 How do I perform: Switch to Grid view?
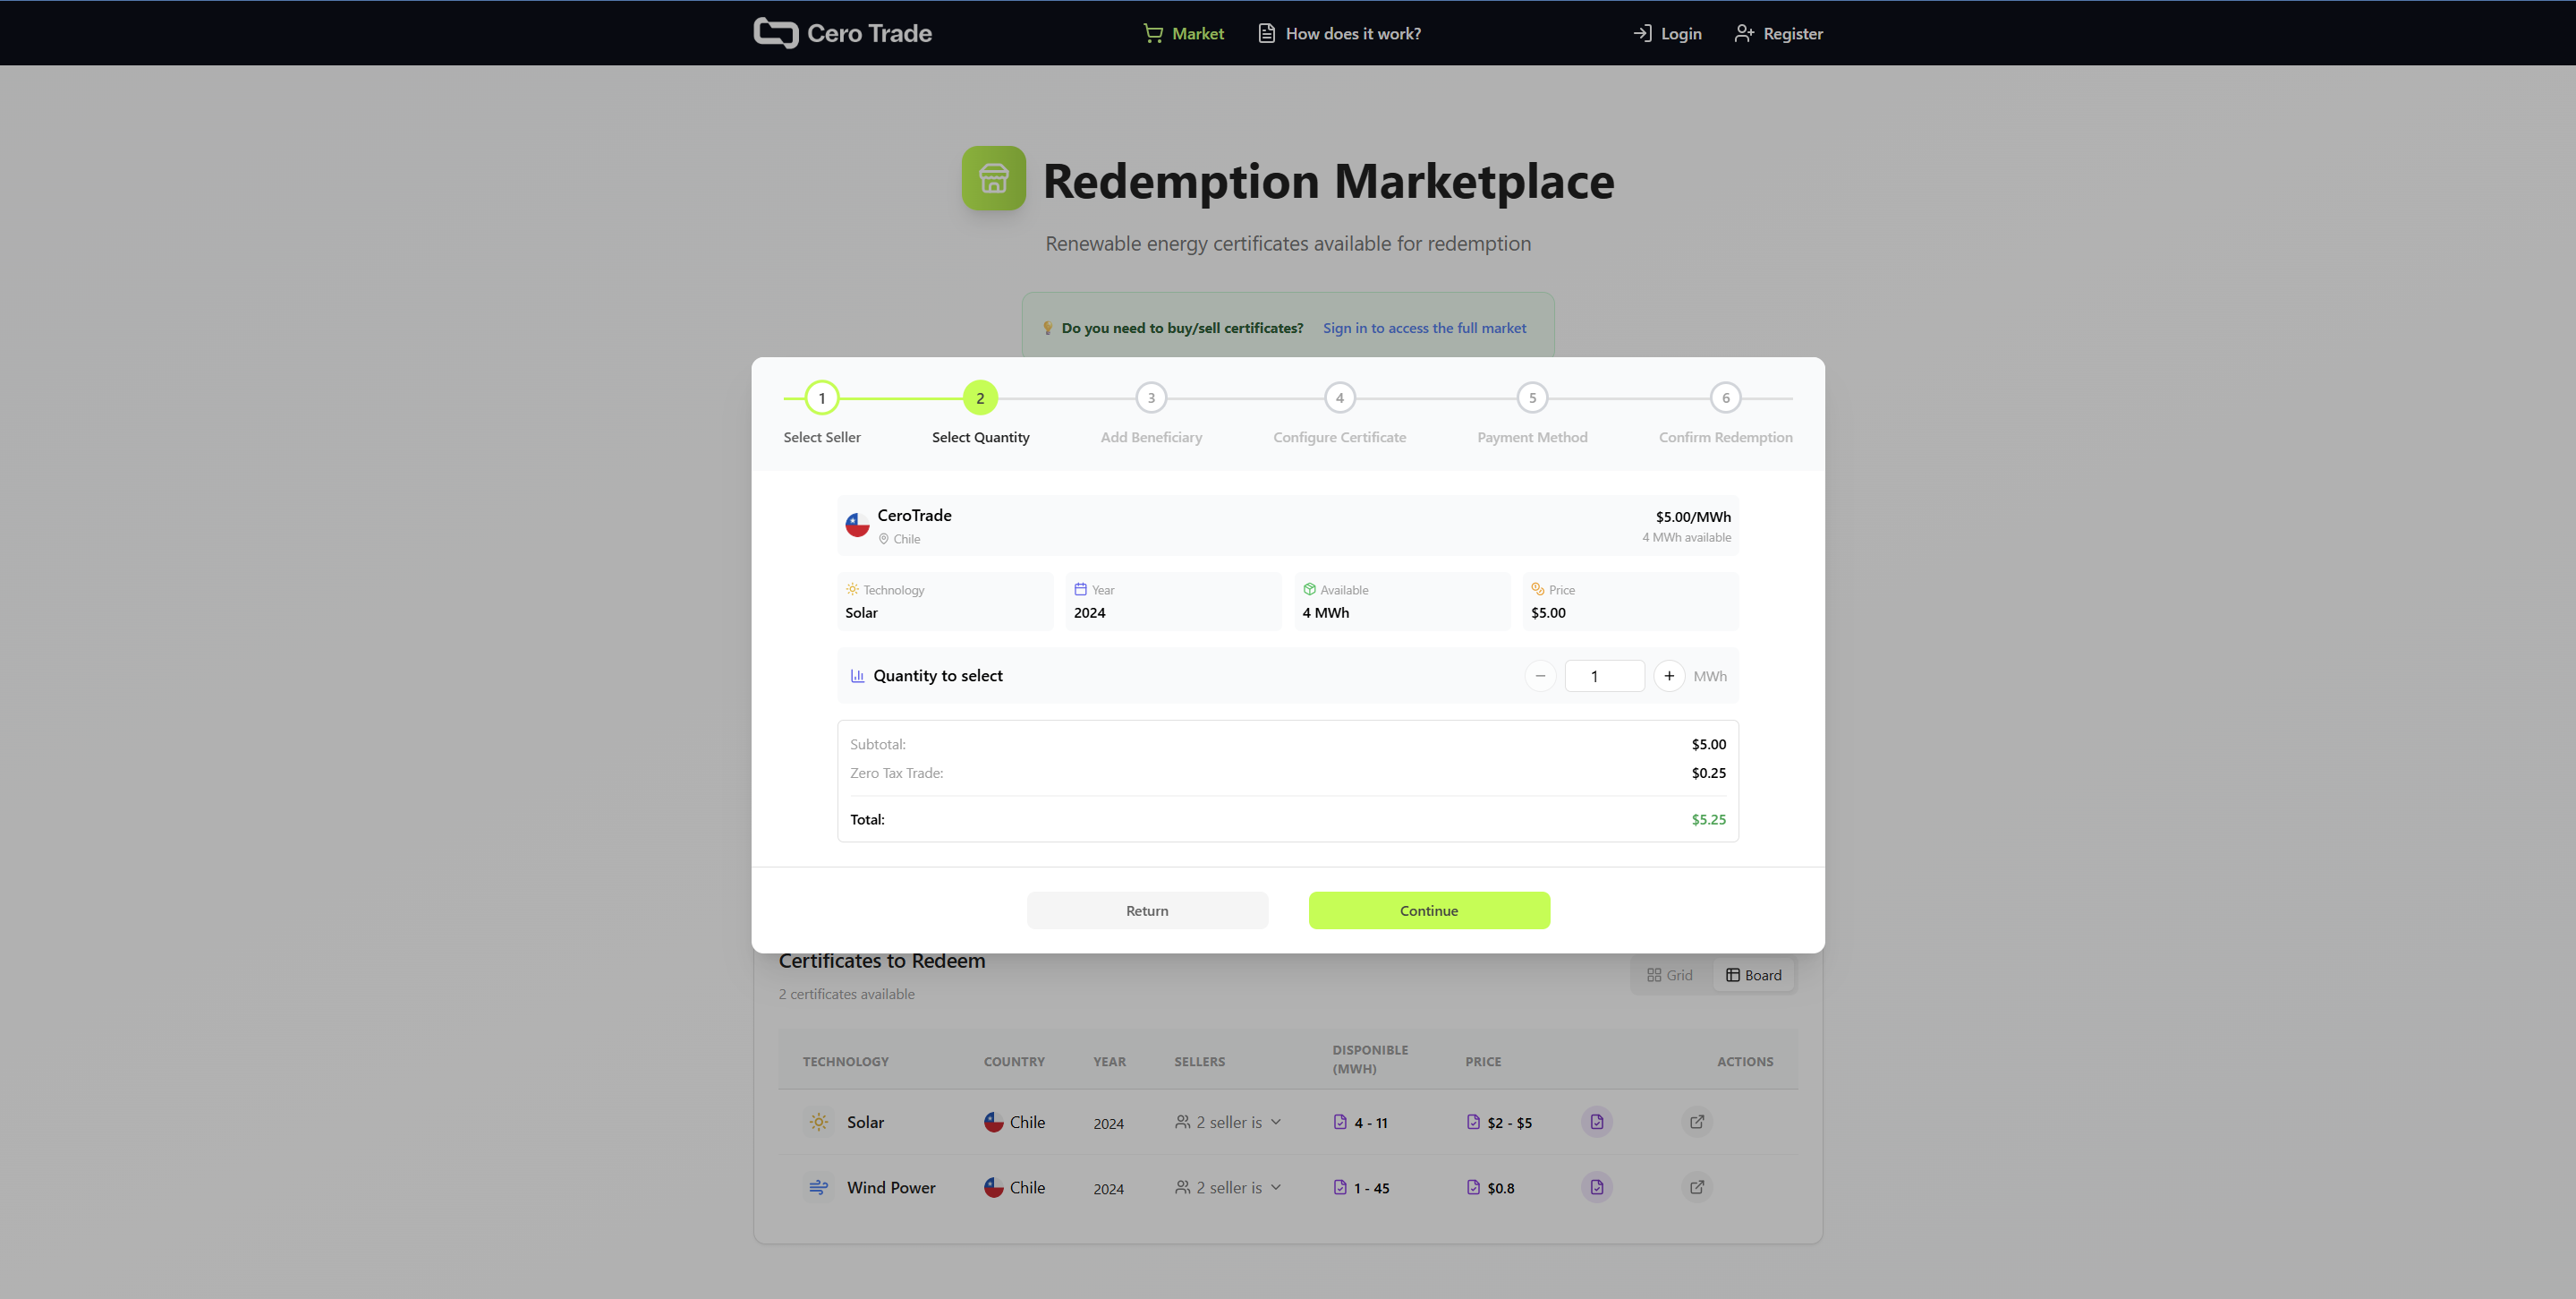point(1669,974)
